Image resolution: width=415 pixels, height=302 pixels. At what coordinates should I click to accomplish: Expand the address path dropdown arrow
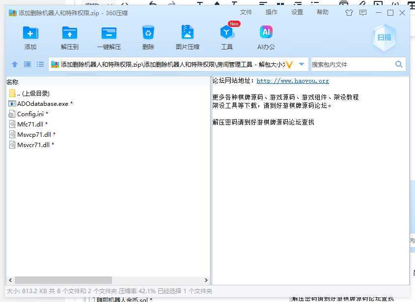302,64
